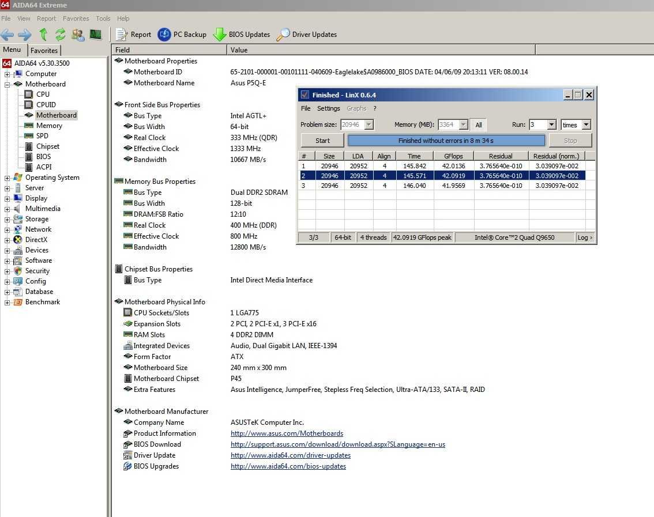Click the Forward navigation arrow
Viewport: 654px width, 517px height.
click(25, 35)
